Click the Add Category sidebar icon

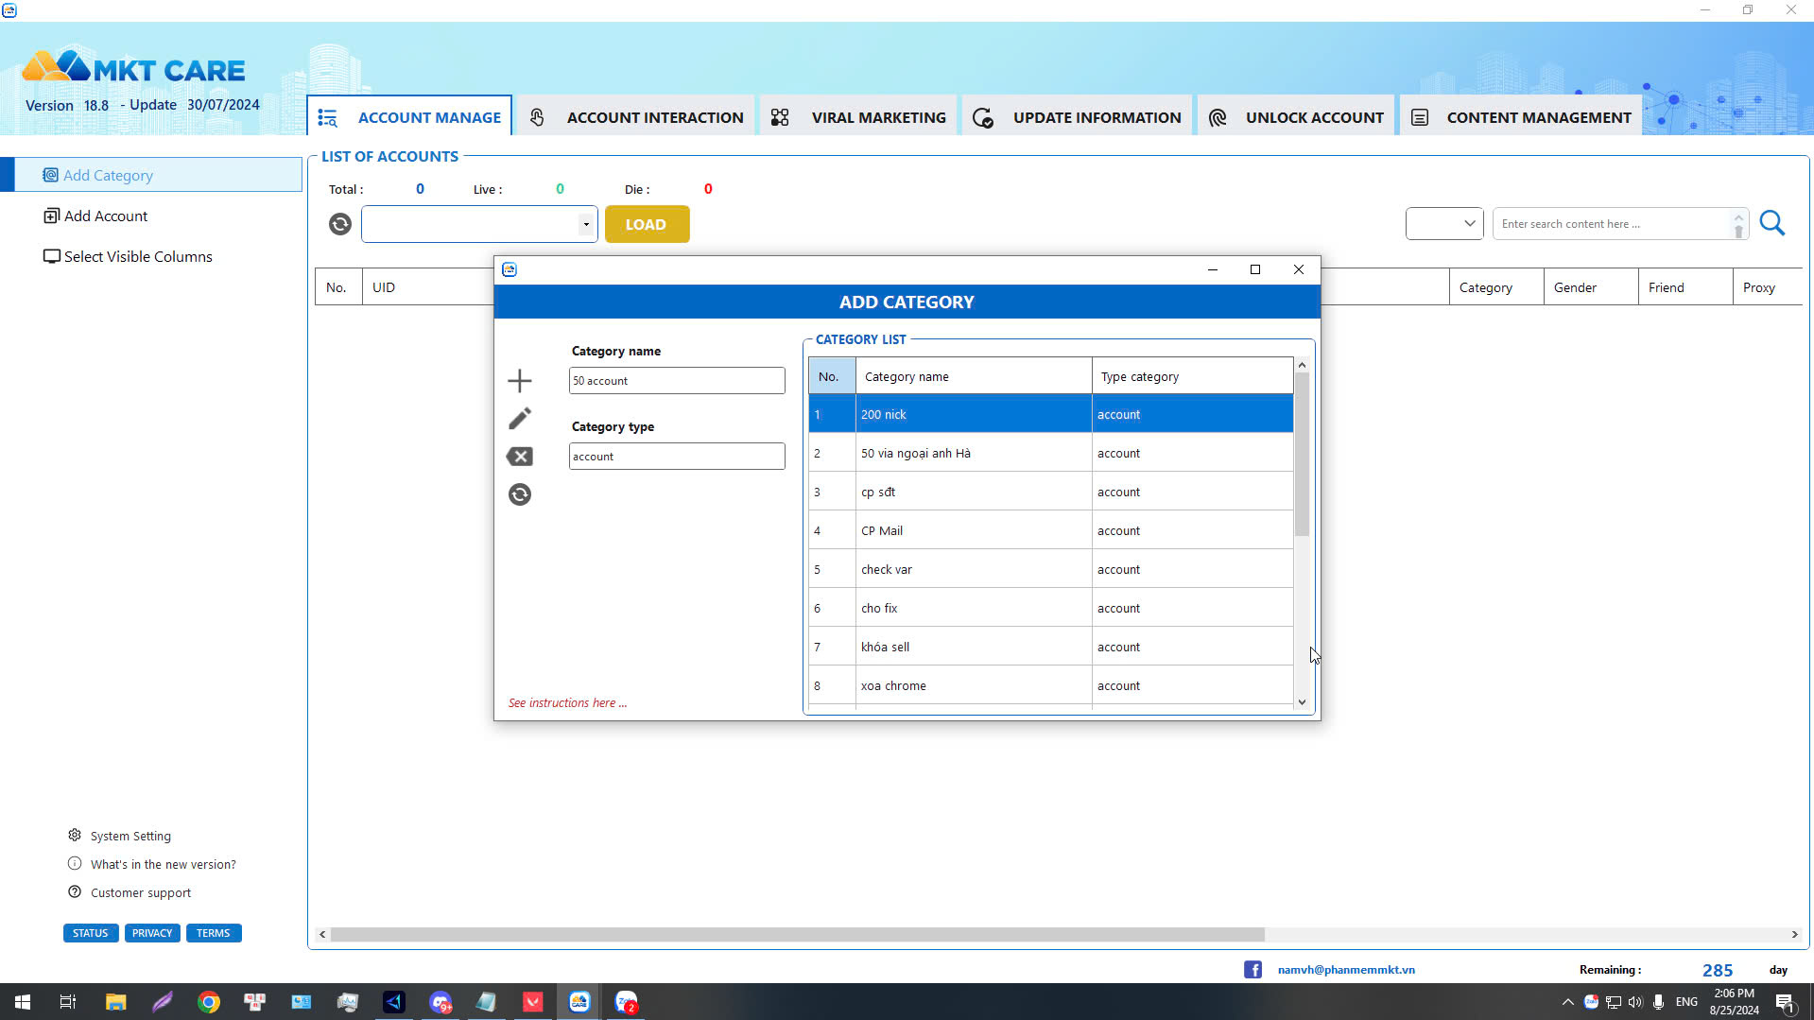[x=51, y=175]
